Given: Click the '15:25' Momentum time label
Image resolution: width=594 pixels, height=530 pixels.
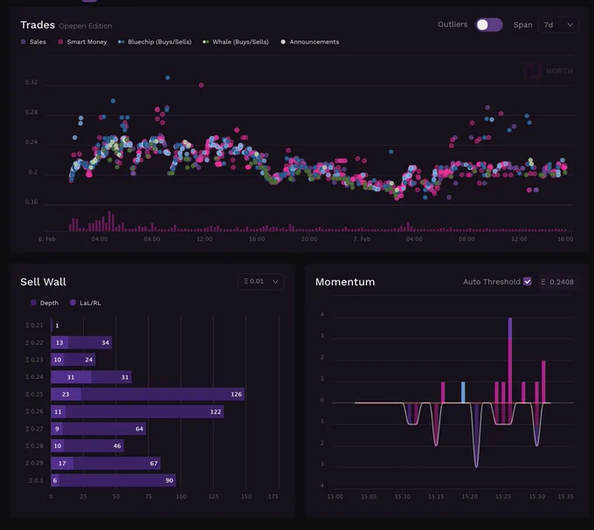Looking at the screenshot, I should click(x=503, y=496).
